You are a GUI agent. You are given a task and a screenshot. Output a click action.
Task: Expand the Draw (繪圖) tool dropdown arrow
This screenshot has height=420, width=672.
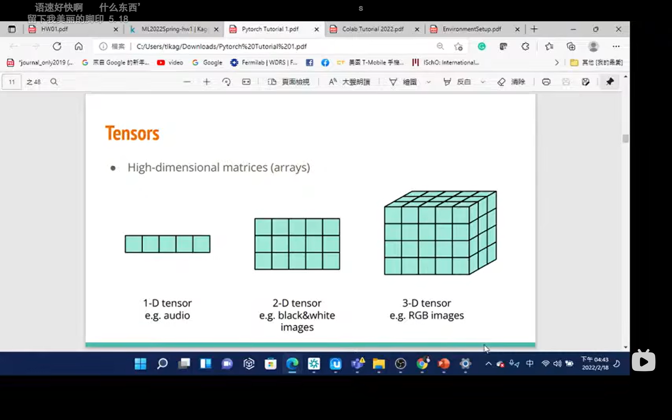click(428, 82)
